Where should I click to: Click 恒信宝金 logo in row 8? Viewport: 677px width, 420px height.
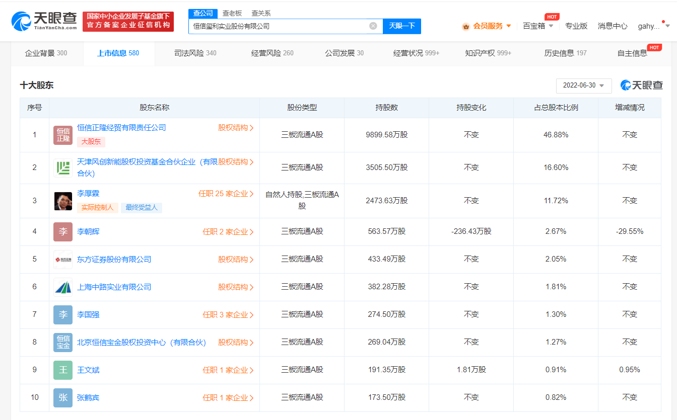tap(62, 342)
